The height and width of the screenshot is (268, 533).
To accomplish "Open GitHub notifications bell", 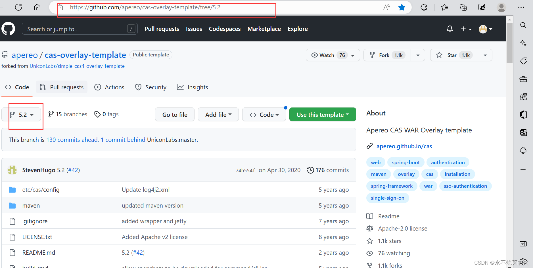I will click(x=450, y=29).
